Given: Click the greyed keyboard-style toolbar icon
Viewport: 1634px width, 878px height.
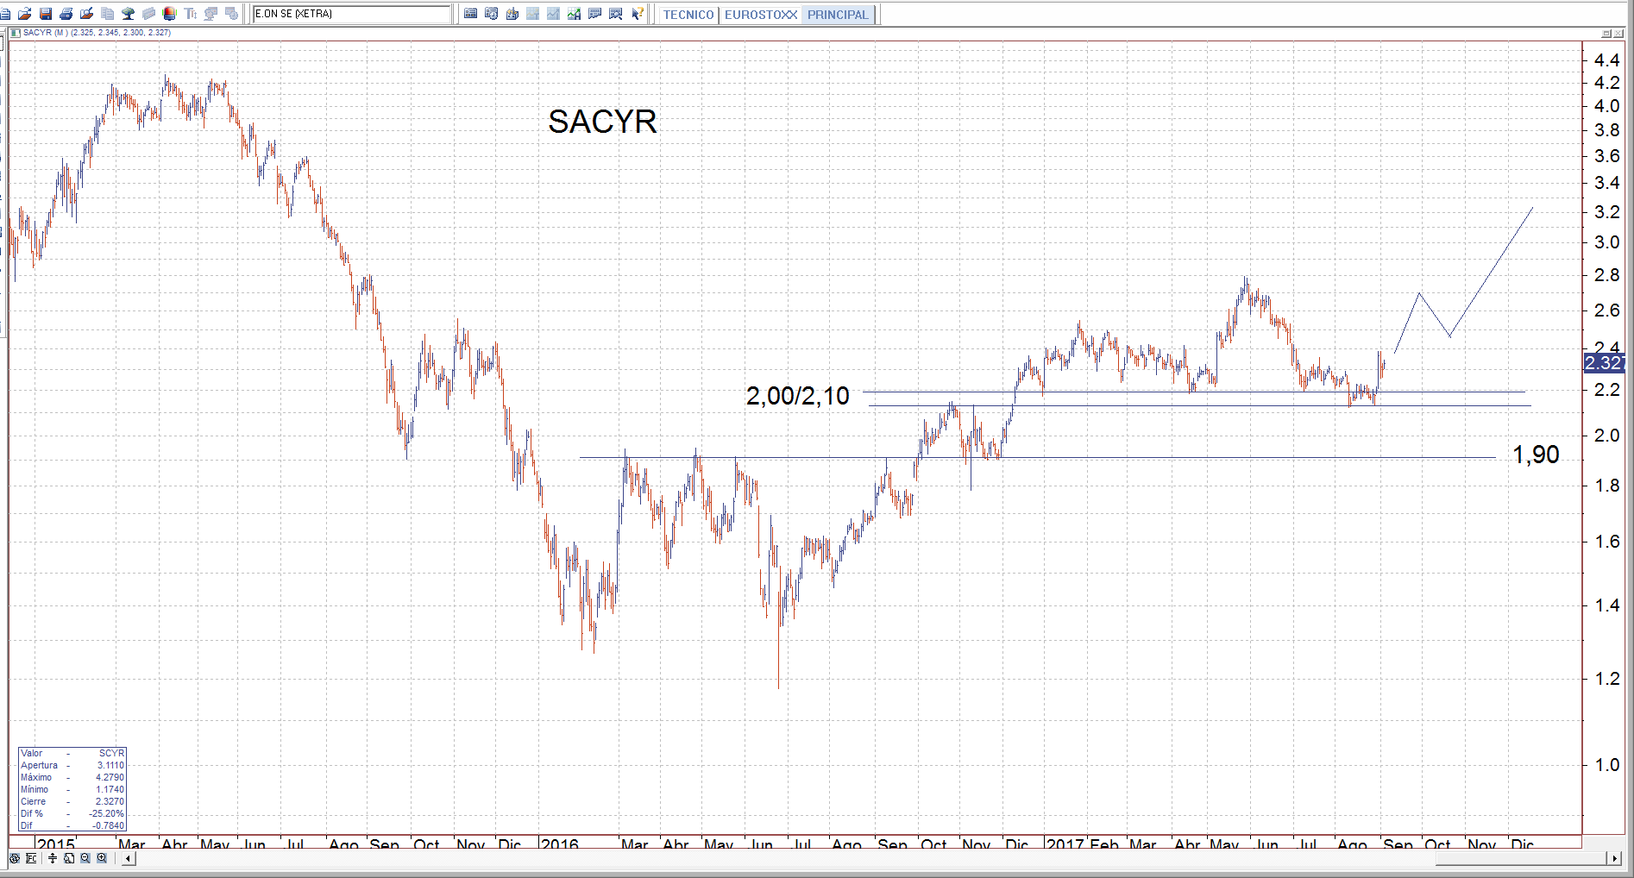Looking at the screenshot, I should (x=149, y=14).
